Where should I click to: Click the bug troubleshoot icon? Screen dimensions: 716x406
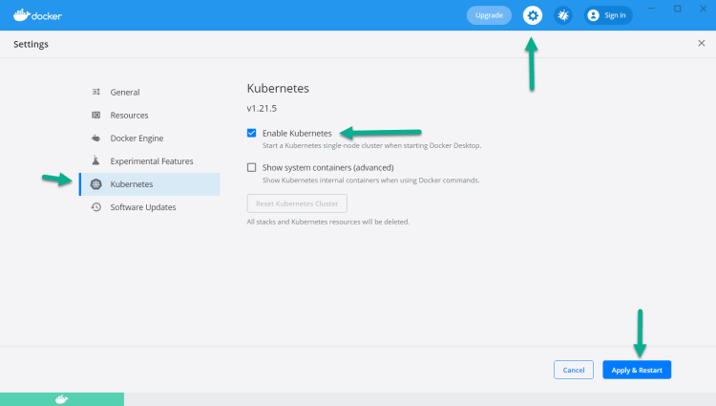click(x=563, y=15)
